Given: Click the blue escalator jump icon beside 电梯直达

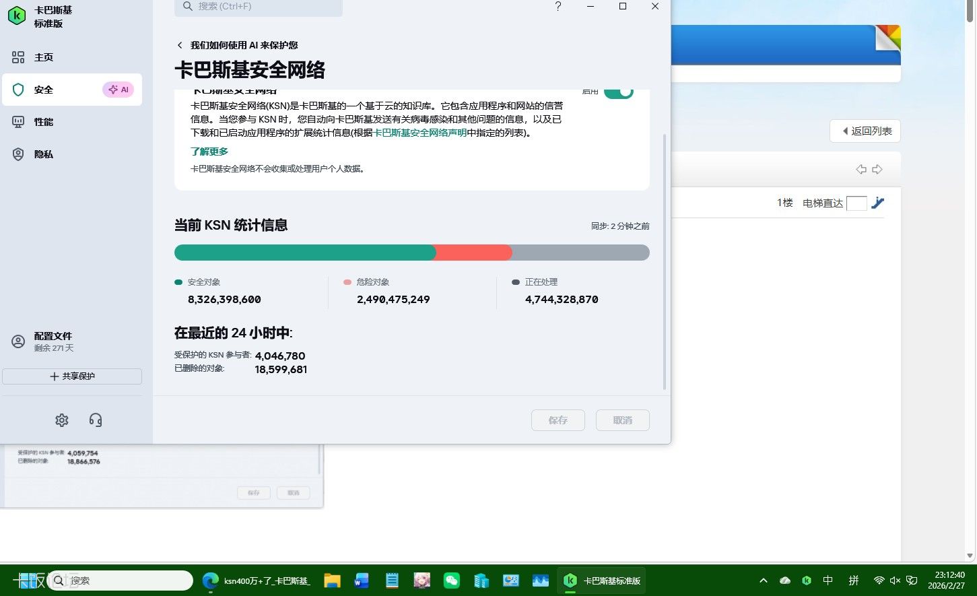Looking at the screenshot, I should coord(878,203).
